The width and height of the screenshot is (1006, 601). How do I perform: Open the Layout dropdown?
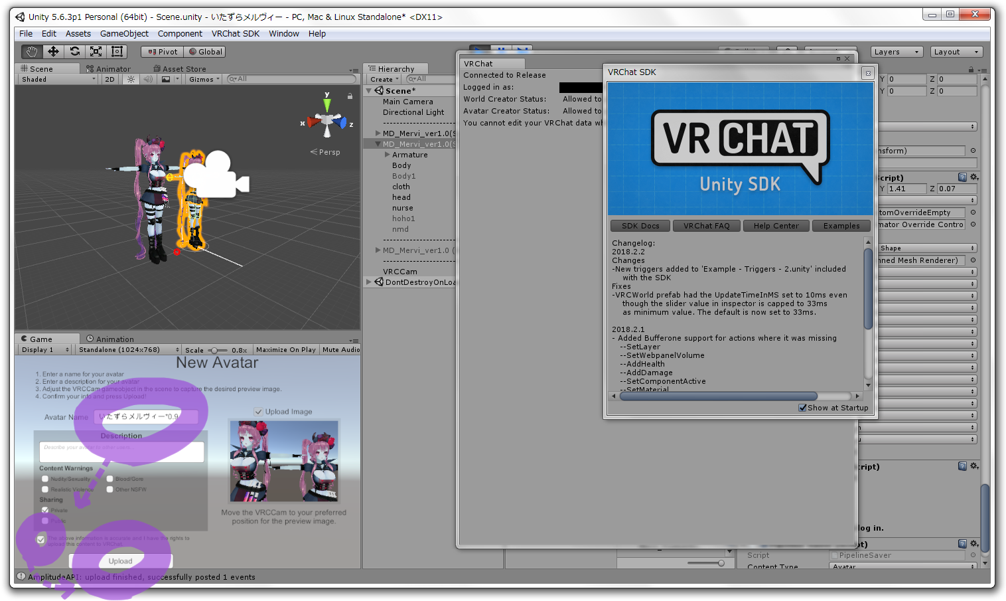point(956,52)
